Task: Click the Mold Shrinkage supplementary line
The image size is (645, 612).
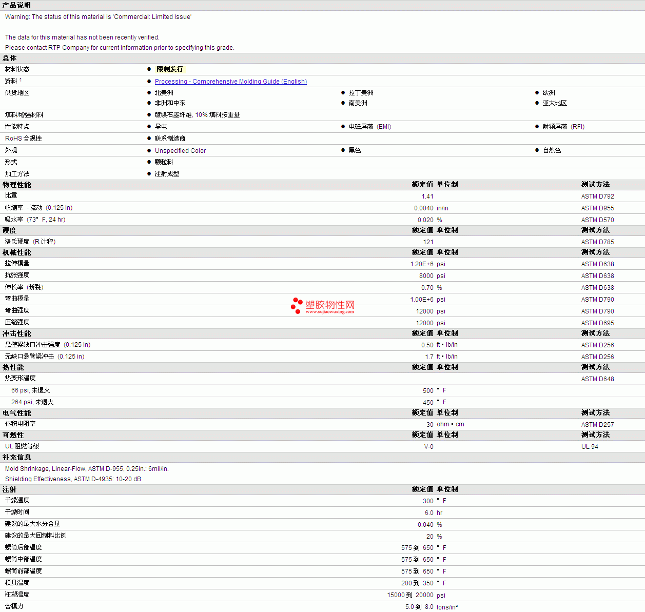Action: pyautogui.click(x=87, y=469)
